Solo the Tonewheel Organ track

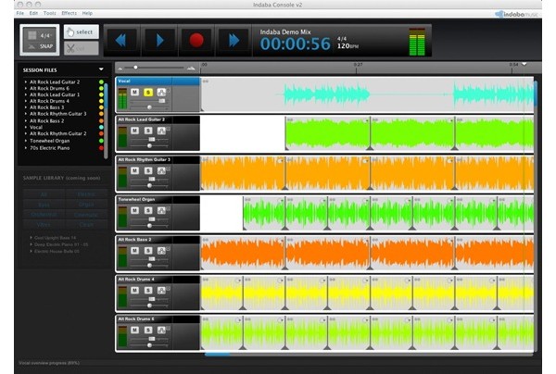click(148, 210)
